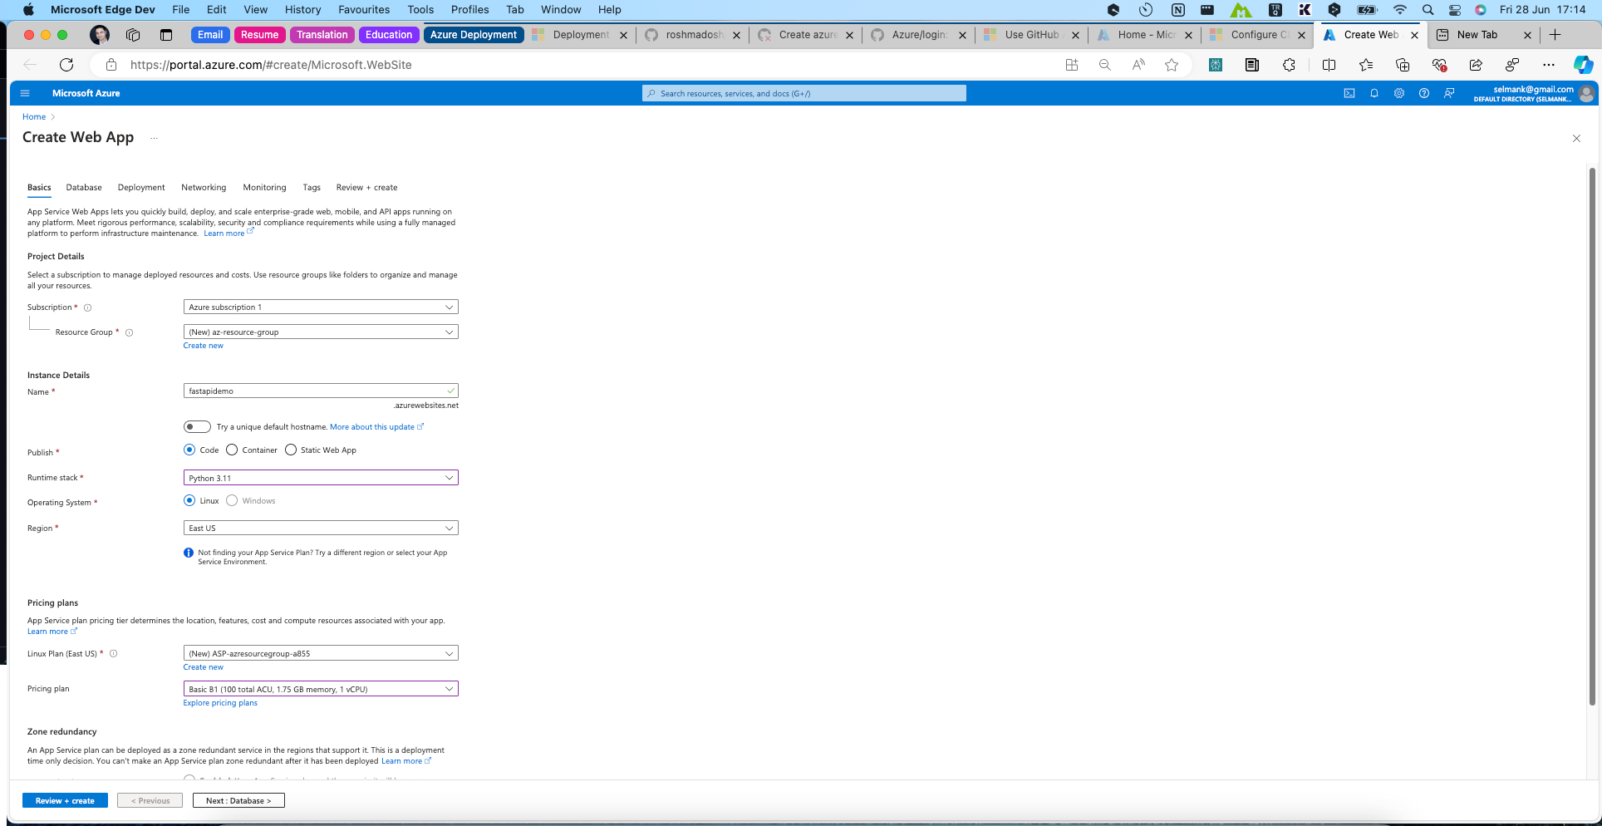Screen dimensions: 1602x826
Task: Open collections icon in toolbar
Action: (1403, 65)
